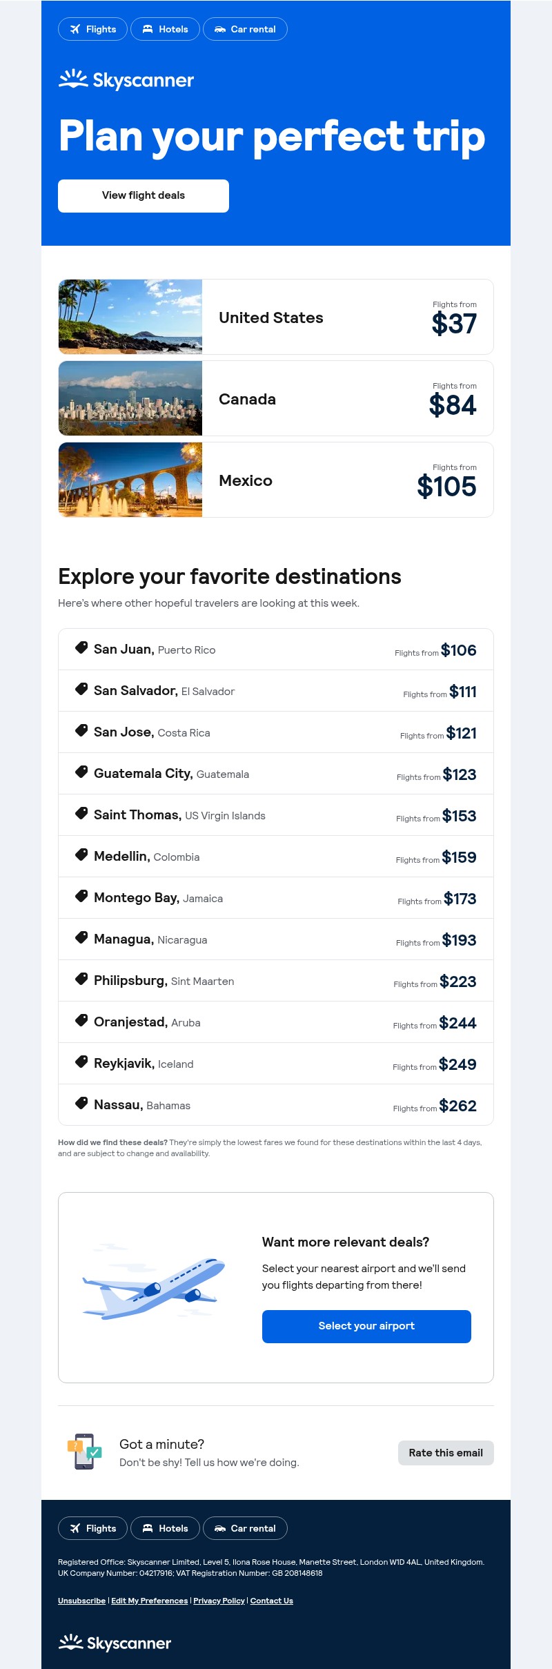Click the Skyscanner logo in the header
This screenshot has width=552, height=1669.
(x=126, y=79)
